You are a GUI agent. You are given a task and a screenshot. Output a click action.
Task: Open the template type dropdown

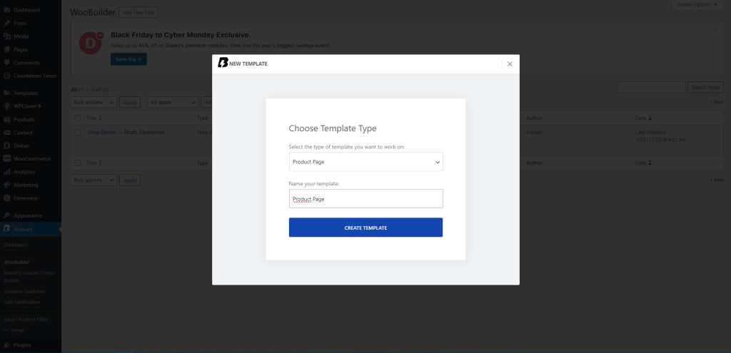pos(366,162)
